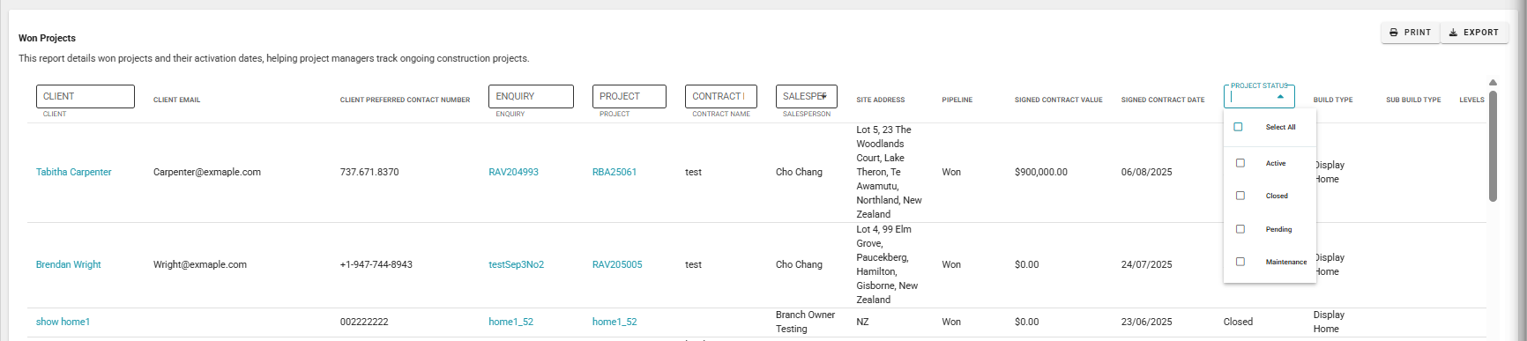Open Tabitha Carpenter client link
The height and width of the screenshot is (341, 1527).
pyautogui.click(x=73, y=172)
